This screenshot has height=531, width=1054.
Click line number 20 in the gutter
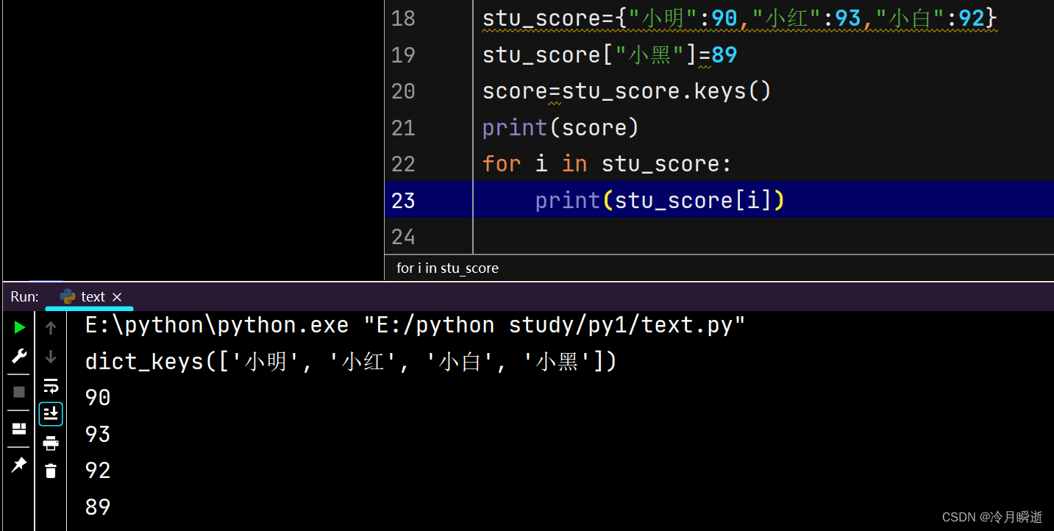click(x=403, y=90)
